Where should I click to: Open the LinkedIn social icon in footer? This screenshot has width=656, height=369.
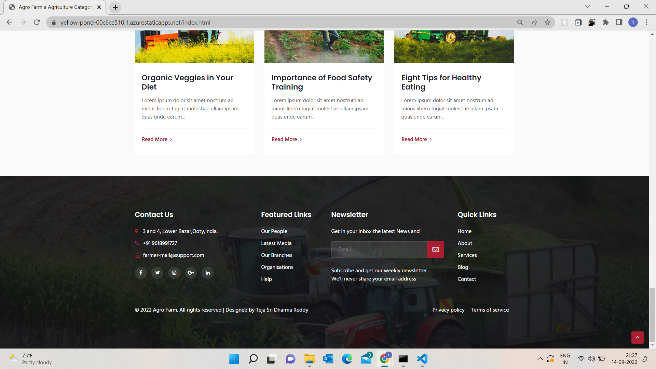point(208,273)
